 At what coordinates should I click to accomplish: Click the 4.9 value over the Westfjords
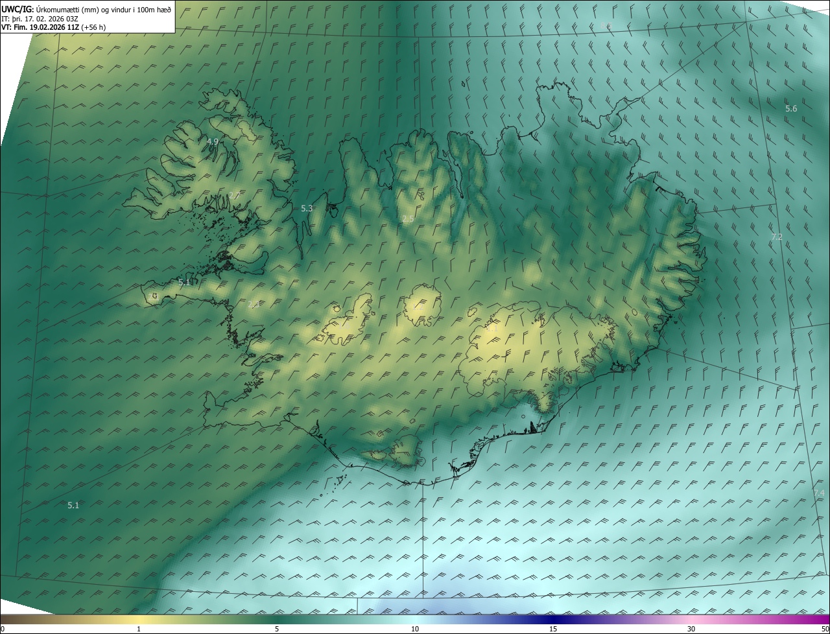coord(213,141)
